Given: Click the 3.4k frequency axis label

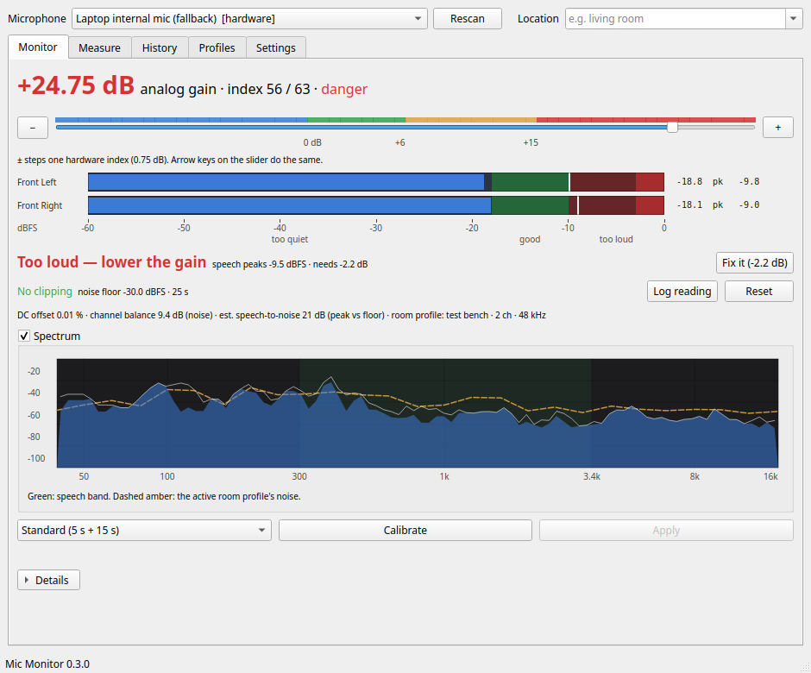Looking at the screenshot, I should click(592, 476).
